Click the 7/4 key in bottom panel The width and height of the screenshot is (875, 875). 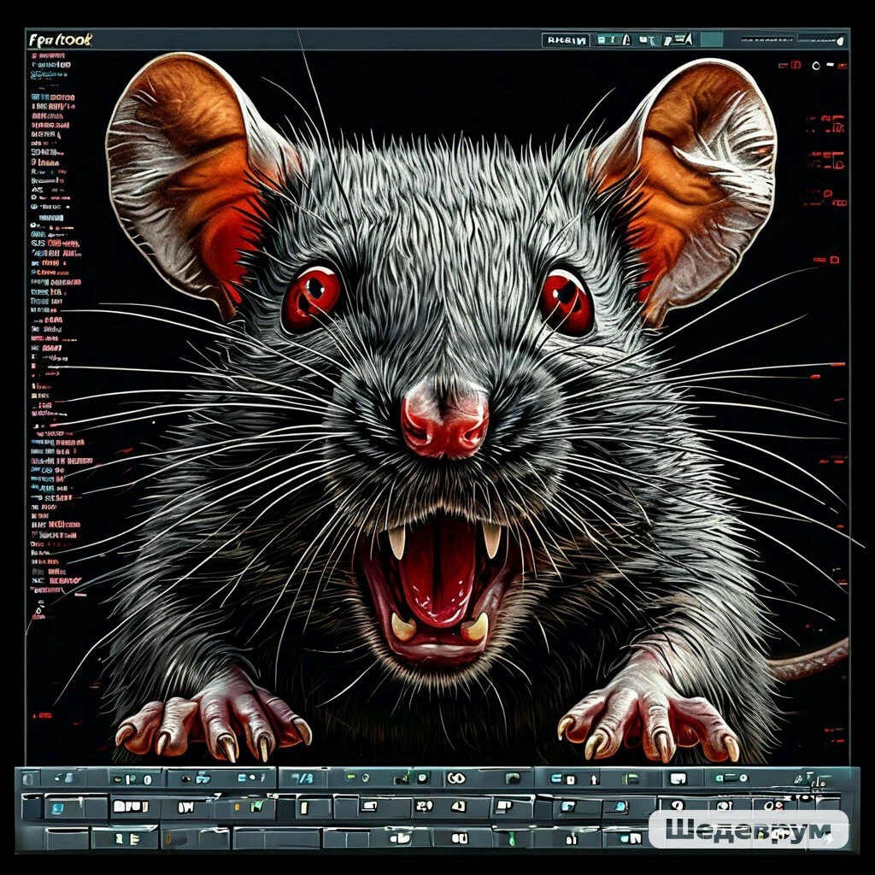click(x=301, y=778)
